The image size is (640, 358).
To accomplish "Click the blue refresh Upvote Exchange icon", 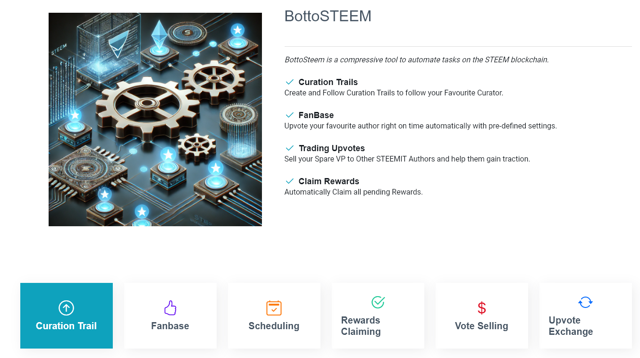I will click(585, 302).
